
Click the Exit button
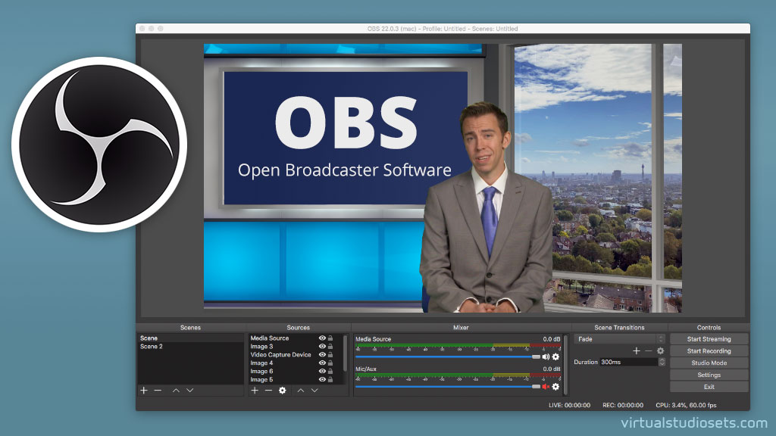tap(709, 387)
